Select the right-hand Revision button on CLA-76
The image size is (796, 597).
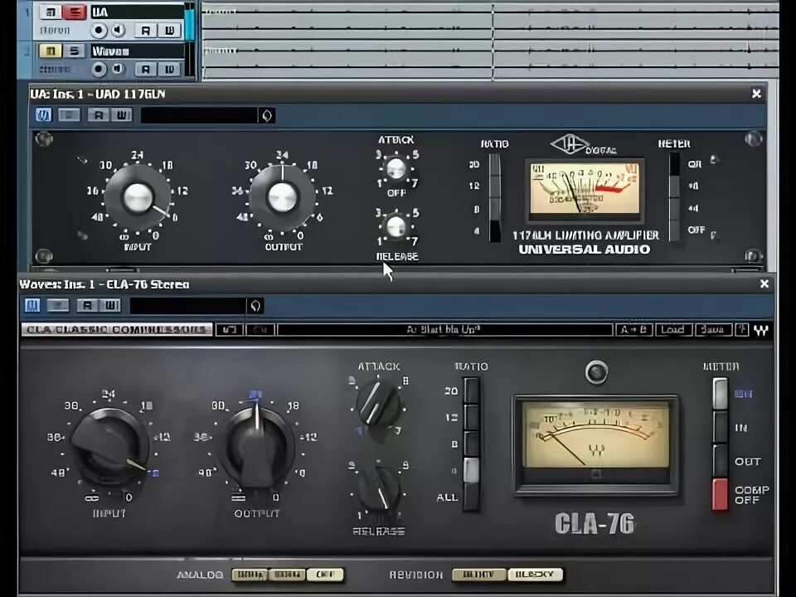[535, 575]
